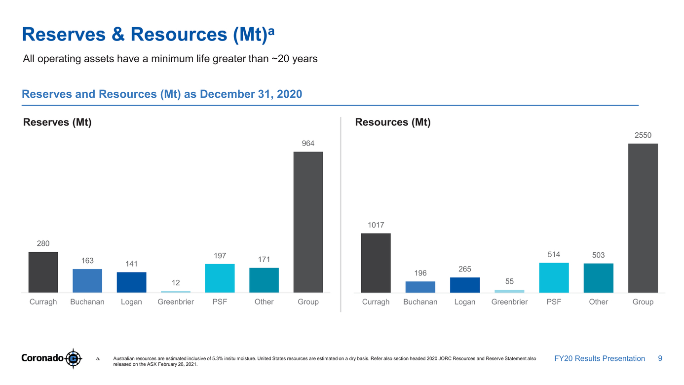Click the Reserves (Mt) chart heading

click(57, 122)
